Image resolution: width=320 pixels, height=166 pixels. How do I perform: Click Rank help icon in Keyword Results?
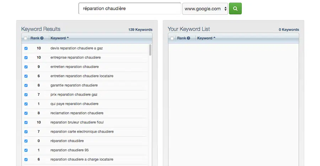click(x=42, y=38)
